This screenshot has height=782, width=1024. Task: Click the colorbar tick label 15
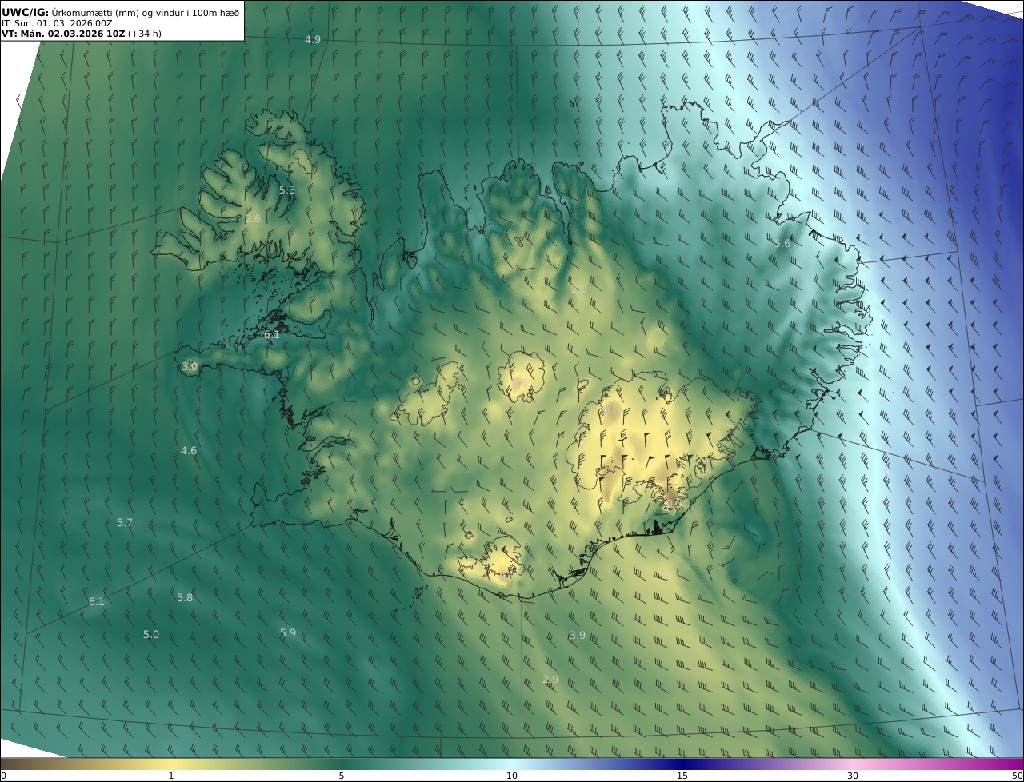[x=682, y=776]
